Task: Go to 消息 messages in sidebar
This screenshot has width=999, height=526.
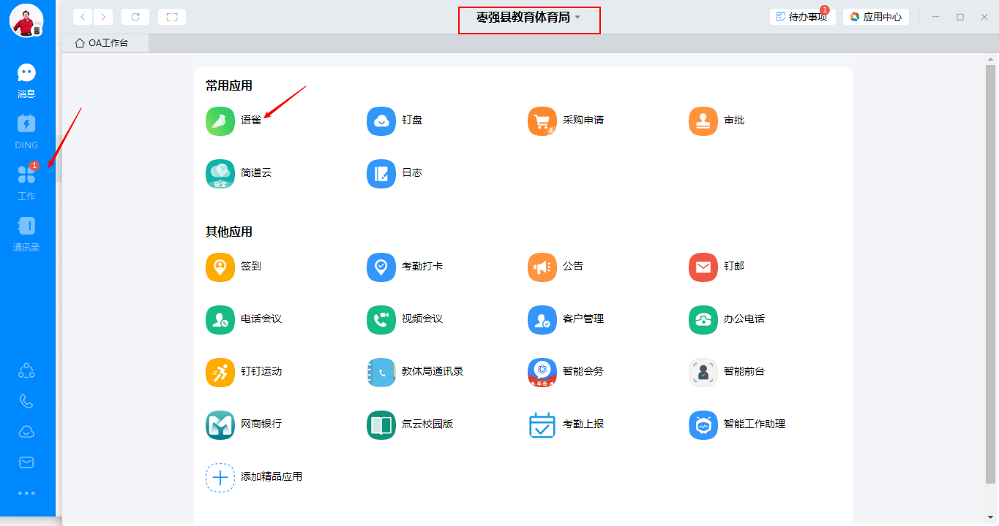Action: coord(26,80)
